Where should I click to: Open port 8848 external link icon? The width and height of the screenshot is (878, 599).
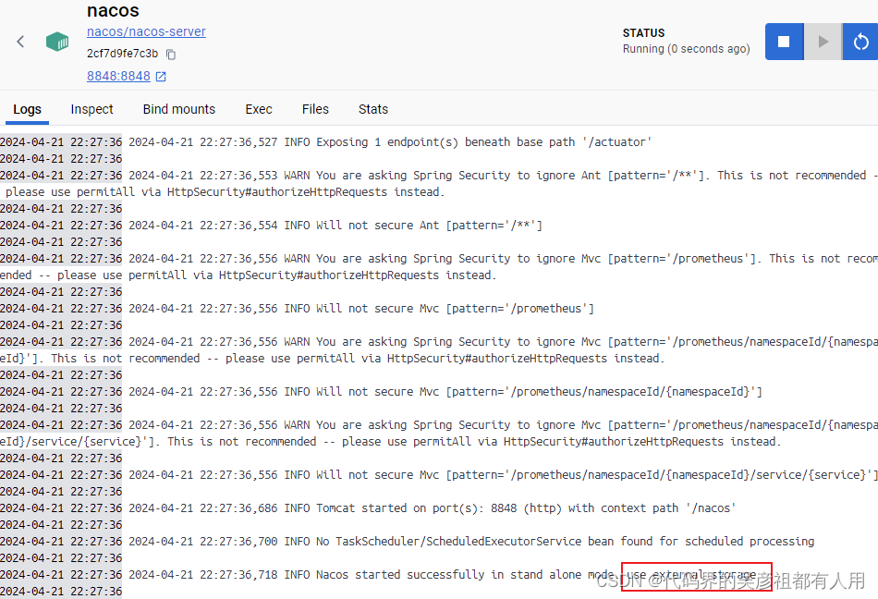coord(161,76)
